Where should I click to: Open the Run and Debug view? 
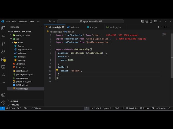click(x=3, y=51)
